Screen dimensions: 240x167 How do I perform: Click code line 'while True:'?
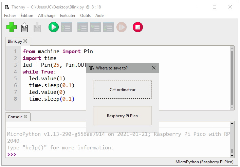[39, 72]
